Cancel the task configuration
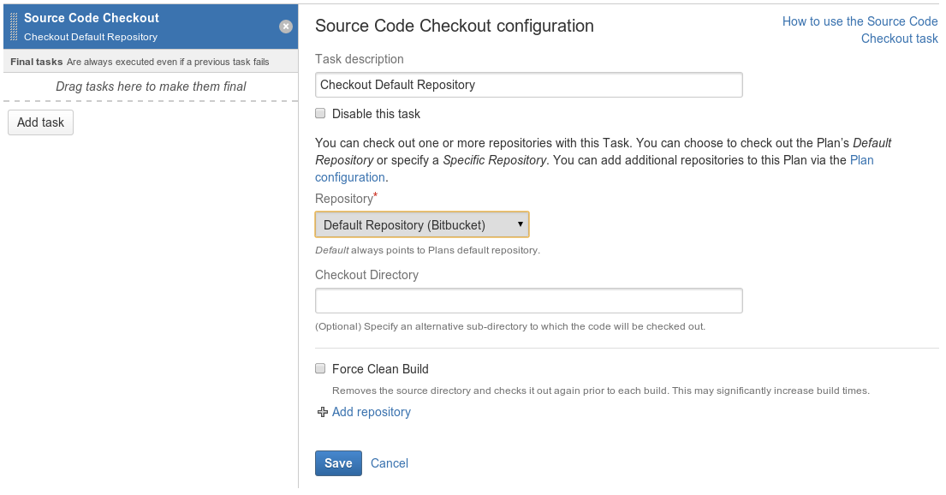This screenshot has height=495, width=946. click(x=390, y=463)
